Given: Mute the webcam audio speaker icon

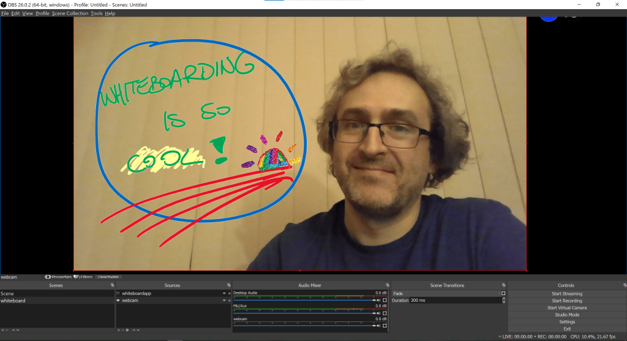Looking at the screenshot, I should click(378, 326).
